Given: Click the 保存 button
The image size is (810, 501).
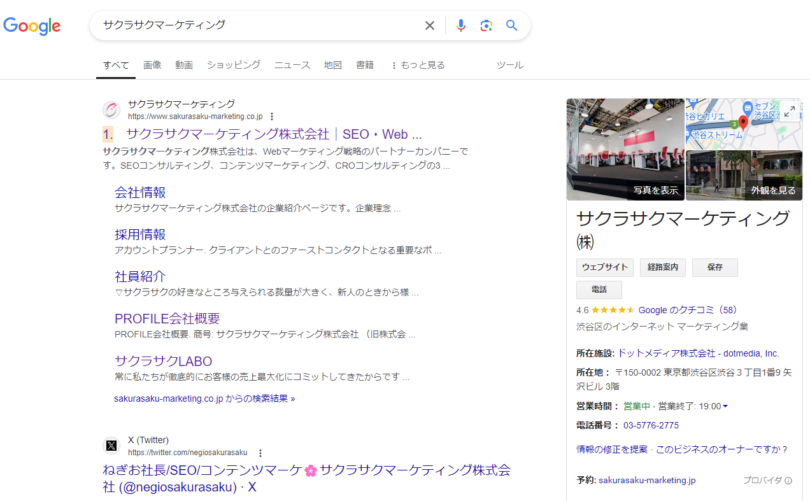Looking at the screenshot, I should point(715,267).
